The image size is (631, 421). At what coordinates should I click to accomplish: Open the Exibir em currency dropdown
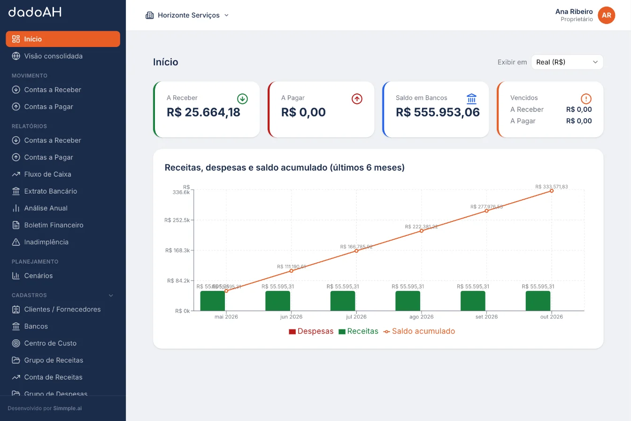point(567,62)
